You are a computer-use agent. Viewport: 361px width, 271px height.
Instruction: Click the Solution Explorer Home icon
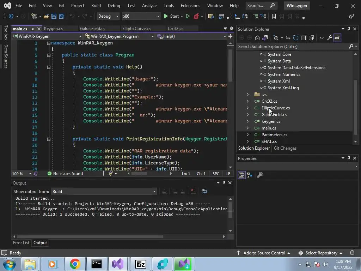point(257,38)
